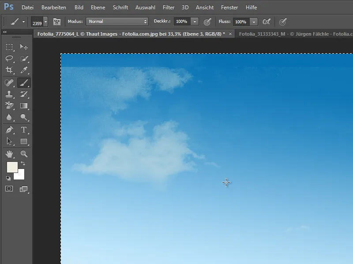Viewport: 353px width, 264px height.
Task: Enable airbrush build-up effects
Action: tap(267, 22)
